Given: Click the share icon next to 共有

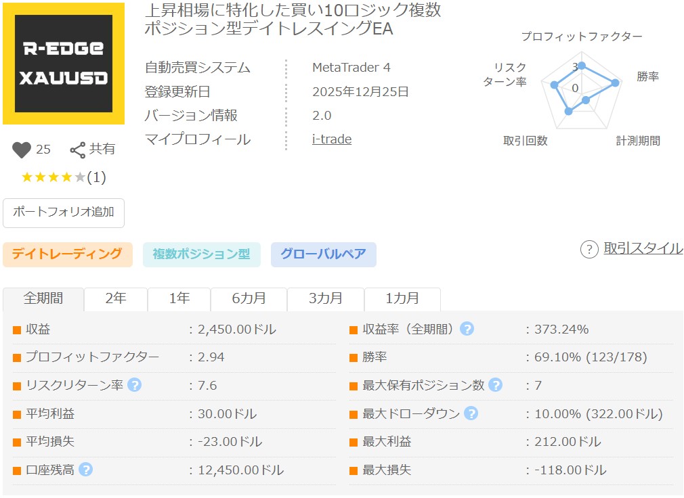Looking at the screenshot, I should tap(78, 150).
